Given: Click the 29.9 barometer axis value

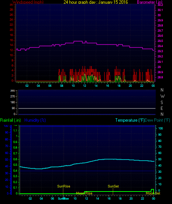Looking at the screenshot, I should (160, 20).
